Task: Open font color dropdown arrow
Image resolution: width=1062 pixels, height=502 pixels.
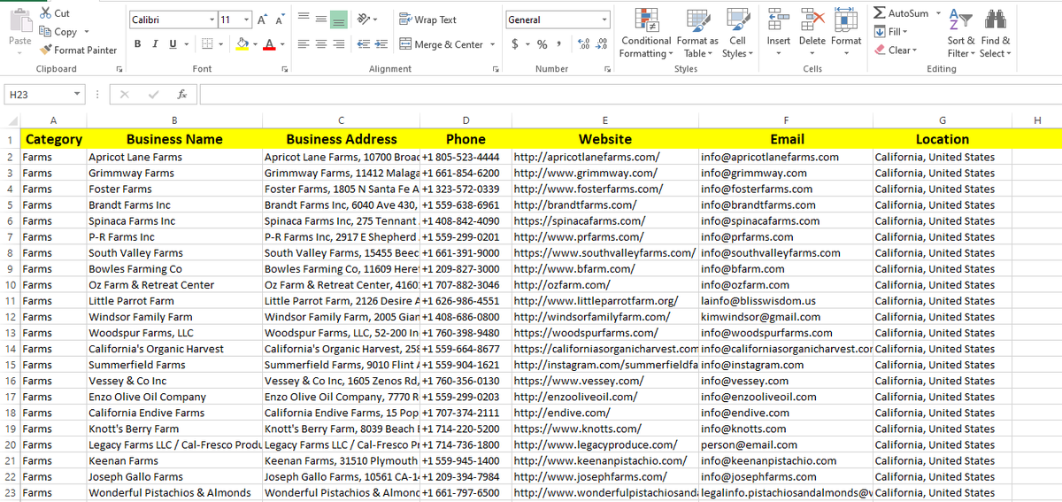Action: point(281,44)
